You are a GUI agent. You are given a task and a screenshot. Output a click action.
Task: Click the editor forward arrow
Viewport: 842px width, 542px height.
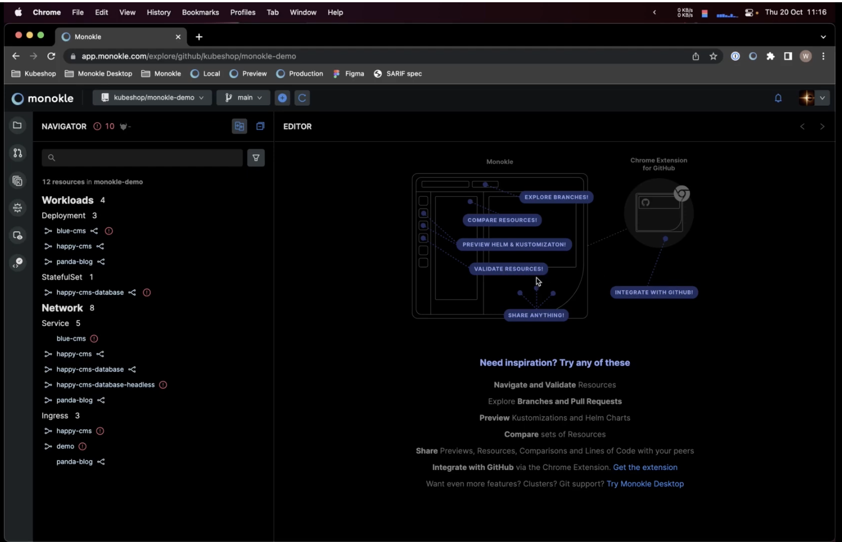(822, 127)
